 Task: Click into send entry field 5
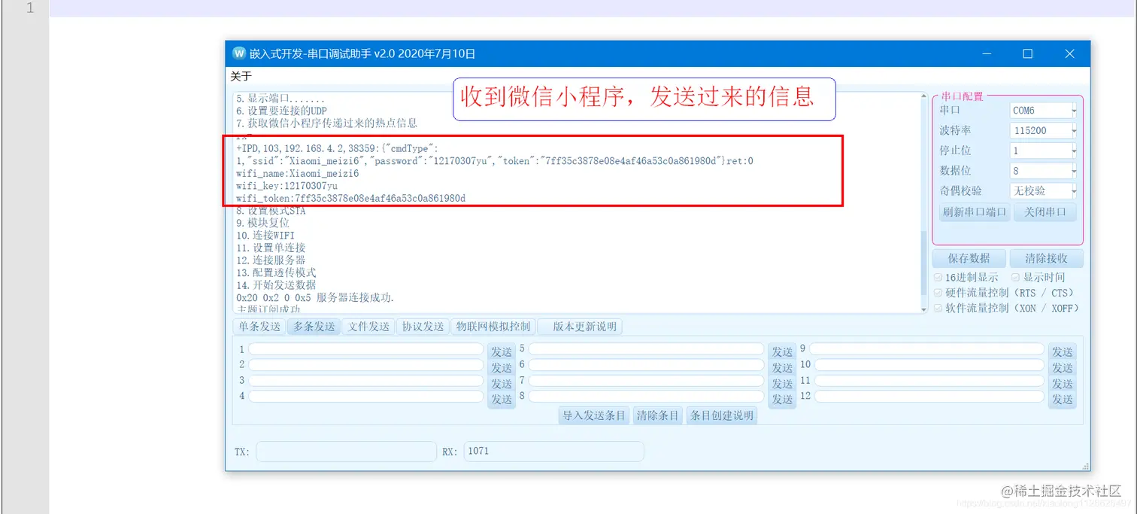646,349
